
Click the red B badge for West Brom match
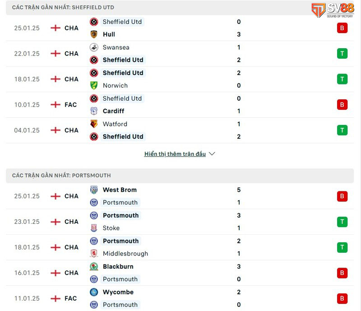pos(342,196)
